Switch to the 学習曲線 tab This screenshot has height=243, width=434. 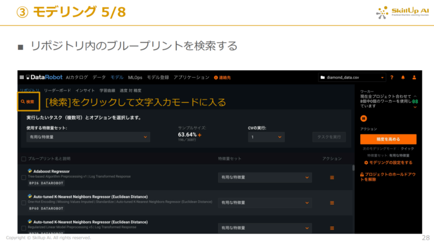point(108,91)
